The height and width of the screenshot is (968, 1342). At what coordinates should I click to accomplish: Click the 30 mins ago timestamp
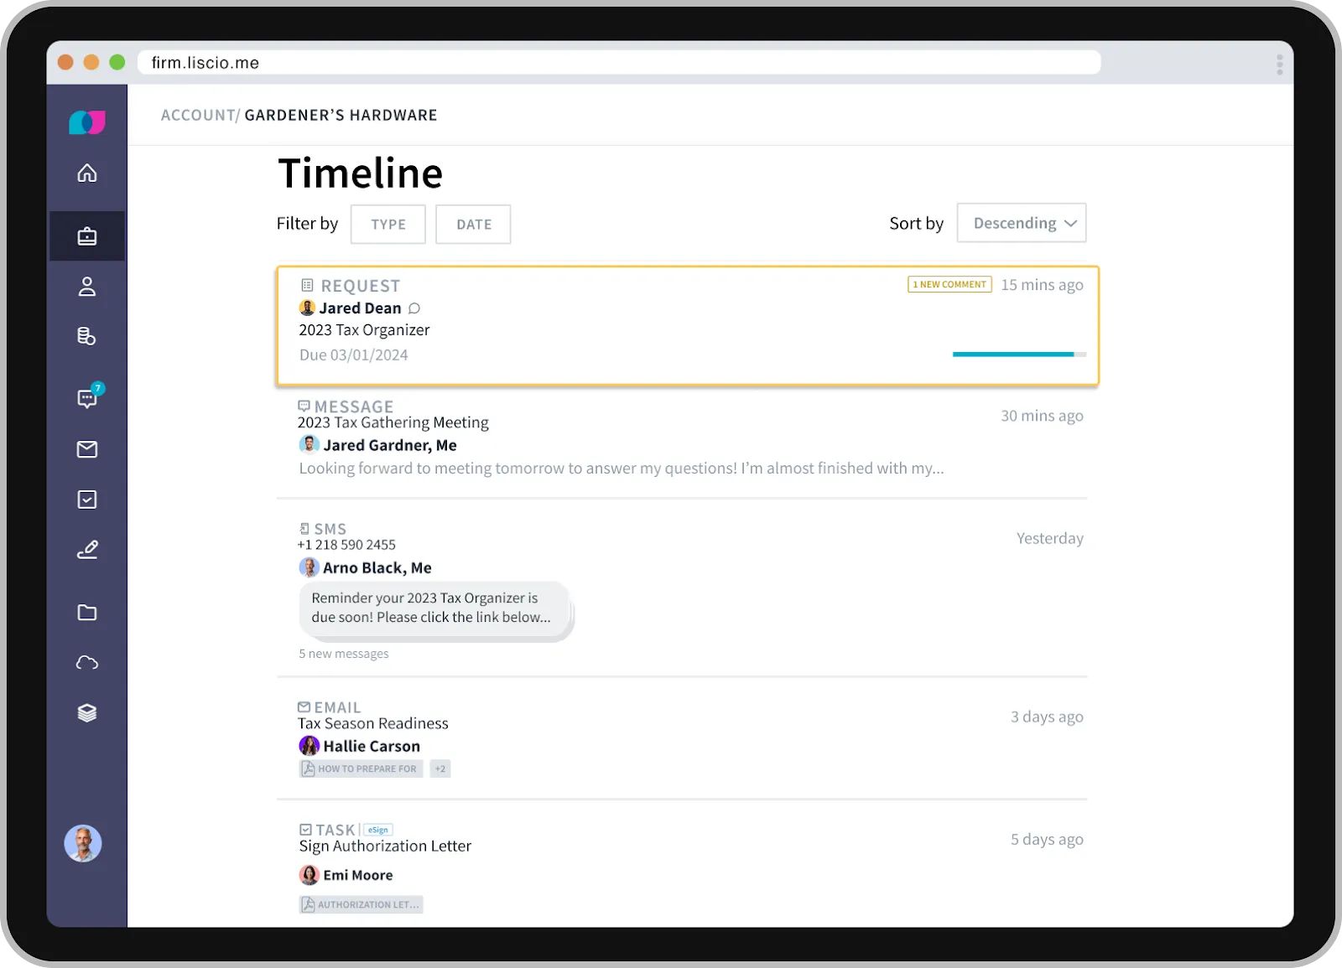coord(1042,416)
